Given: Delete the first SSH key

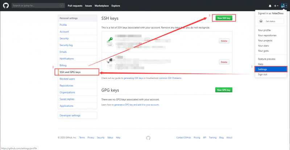Looking at the screenshot, I should 224,41.
